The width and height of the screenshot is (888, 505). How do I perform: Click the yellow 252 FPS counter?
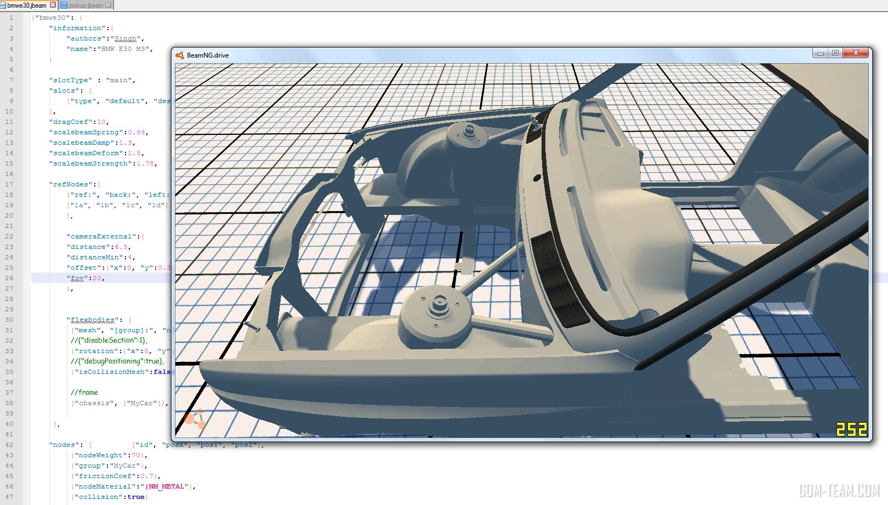pos(851,429)
